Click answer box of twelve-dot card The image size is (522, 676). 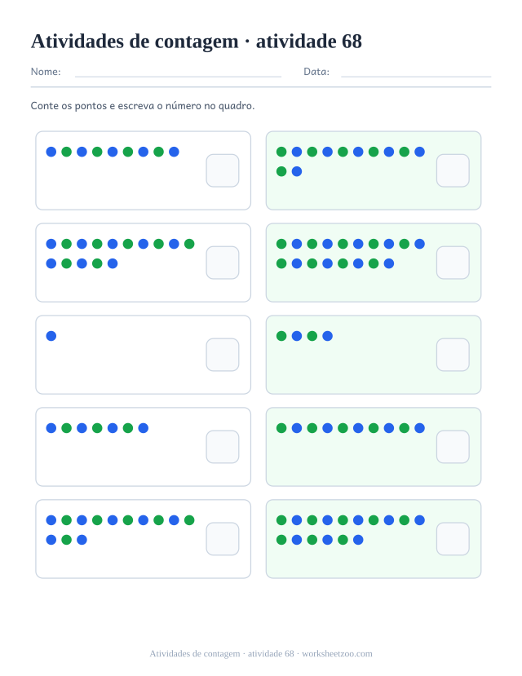[x=453, y=170]
